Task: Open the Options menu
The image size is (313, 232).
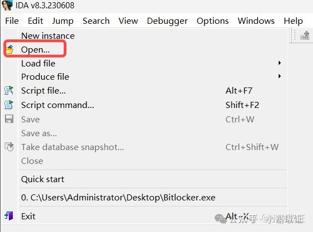Action: pyautogui.click(x=213, y=21)
